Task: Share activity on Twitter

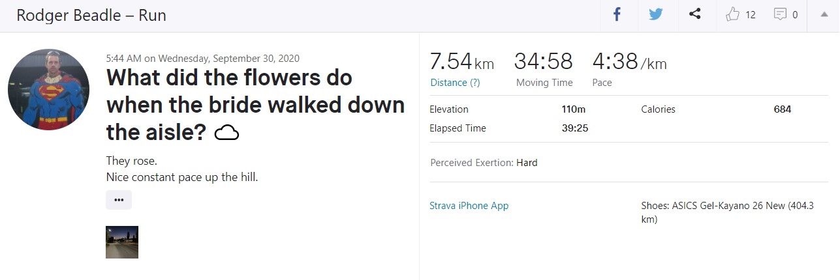Action: 656,14
